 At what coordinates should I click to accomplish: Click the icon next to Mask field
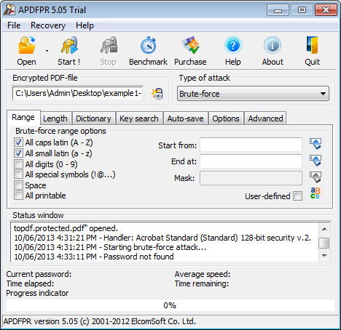pyautogui.click(x=315, y=177)
